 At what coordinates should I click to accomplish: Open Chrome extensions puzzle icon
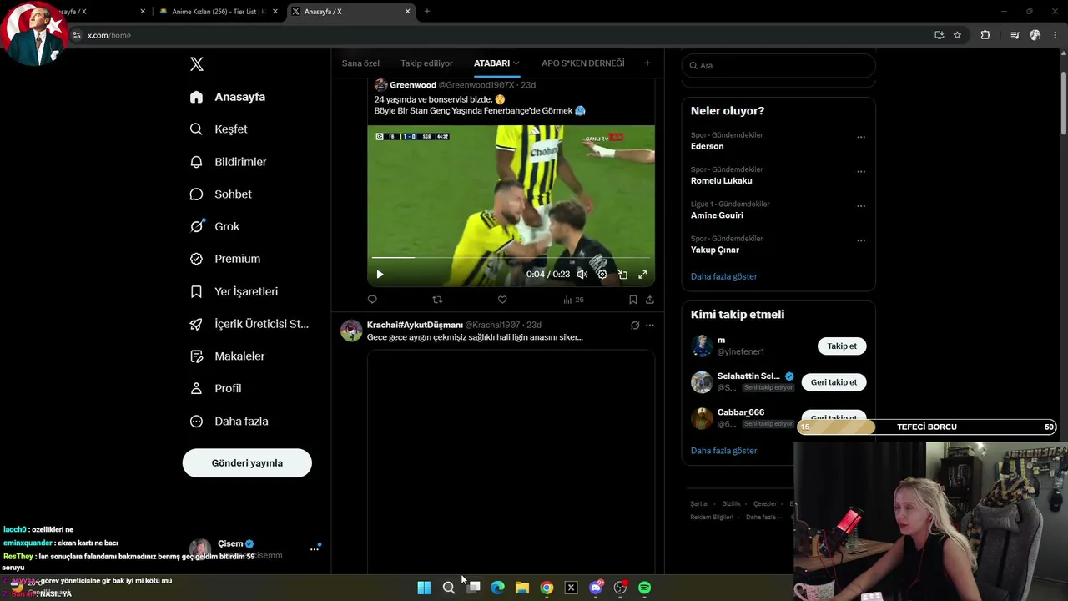point(985,35)
